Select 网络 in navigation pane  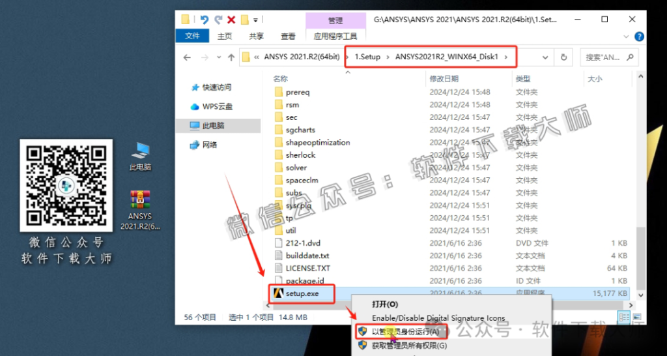[x=210, y=145]
